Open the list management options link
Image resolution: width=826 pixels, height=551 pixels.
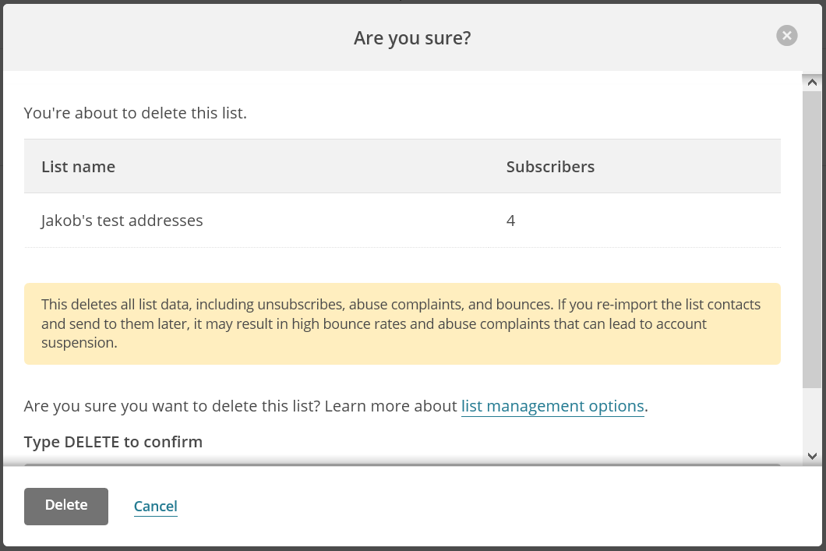click(x=552, y=406)
